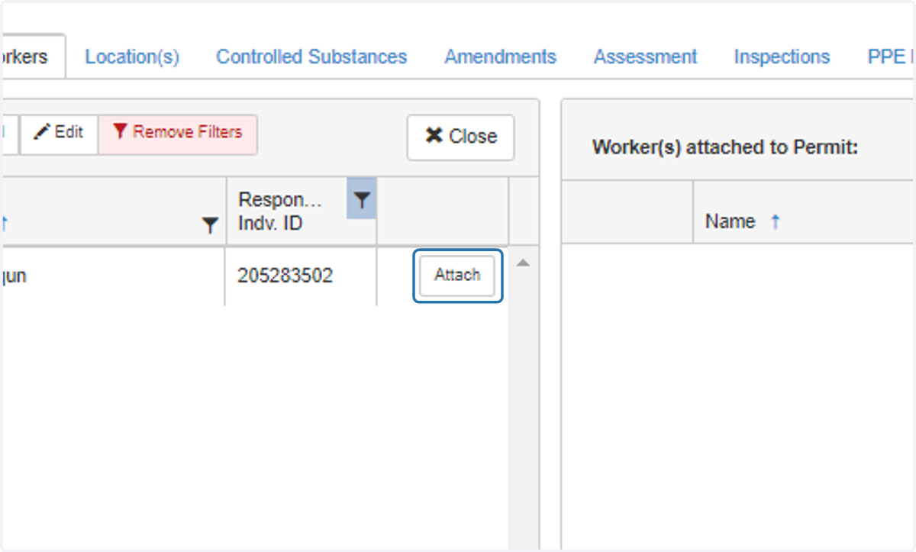
Task: Select the Assessment tab
Action: tap(646, 56)
